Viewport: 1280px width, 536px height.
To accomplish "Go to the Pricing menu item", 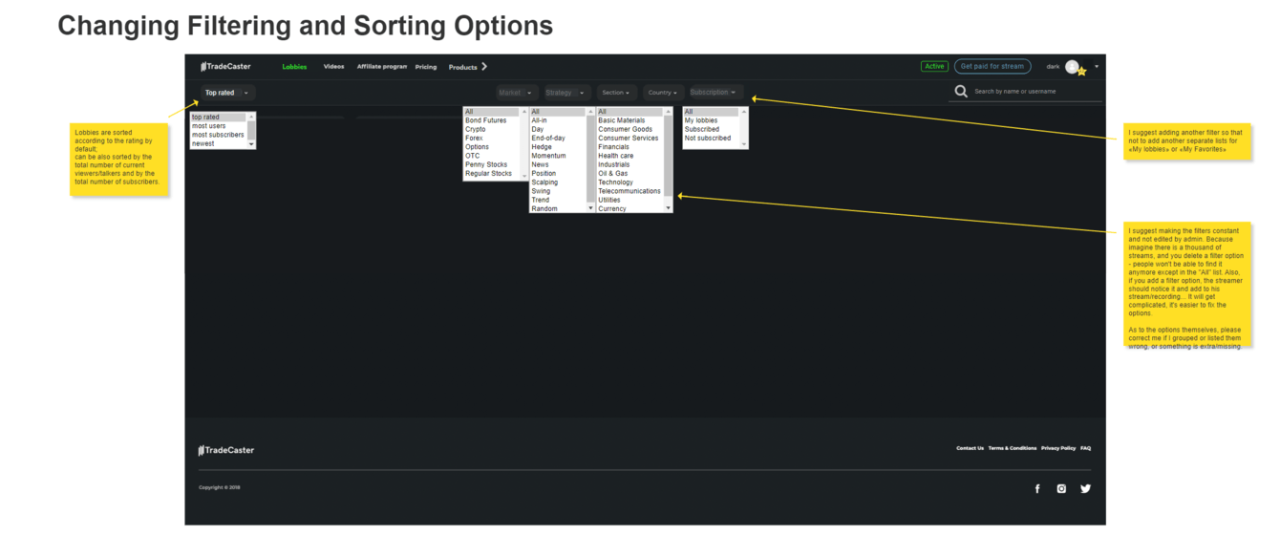I will coord(426,67).
